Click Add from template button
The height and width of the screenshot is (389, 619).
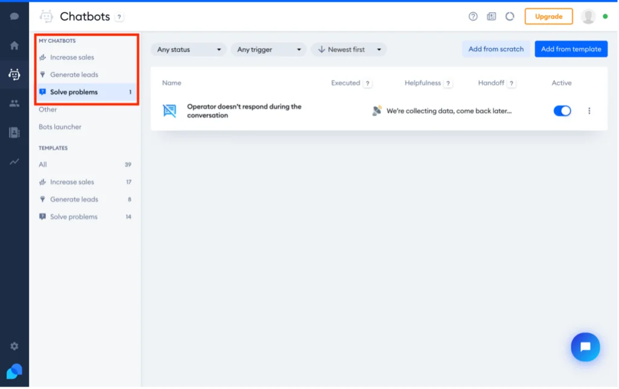click(x=571, y=49)
